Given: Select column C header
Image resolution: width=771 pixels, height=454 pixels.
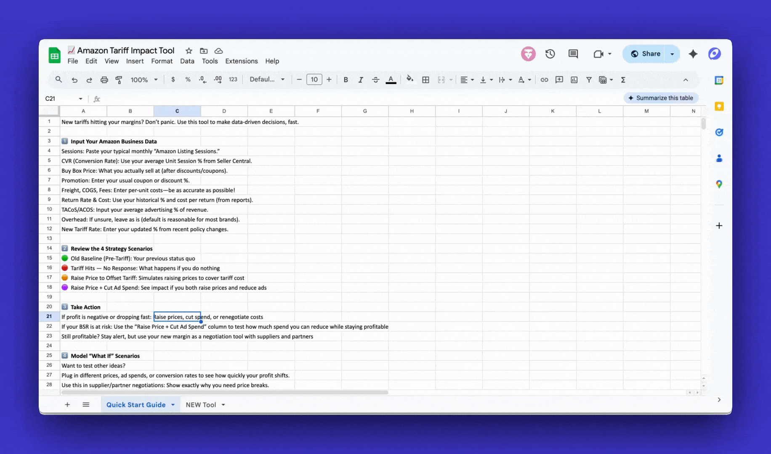Looking at the screenshot, I should pos(177,111).
